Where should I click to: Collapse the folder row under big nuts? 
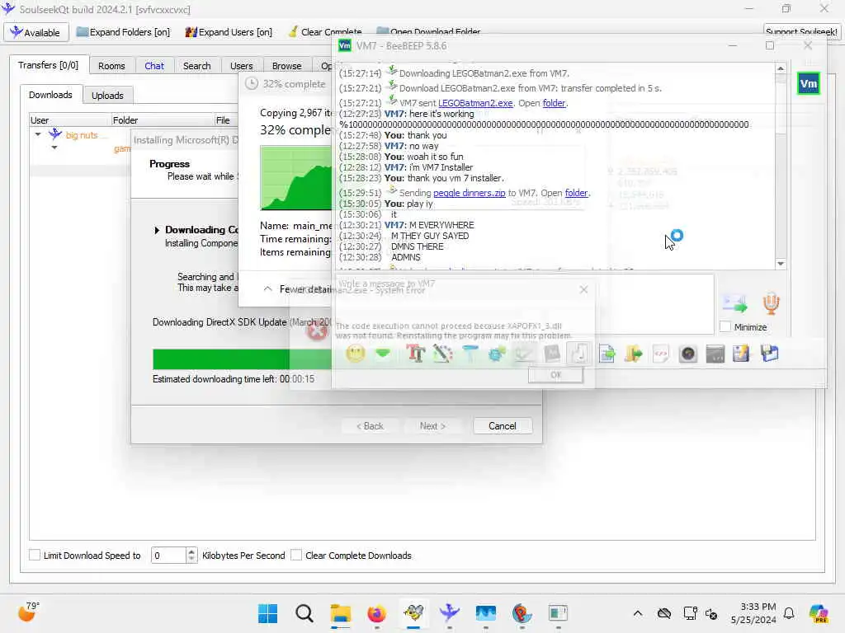(54, 148)
